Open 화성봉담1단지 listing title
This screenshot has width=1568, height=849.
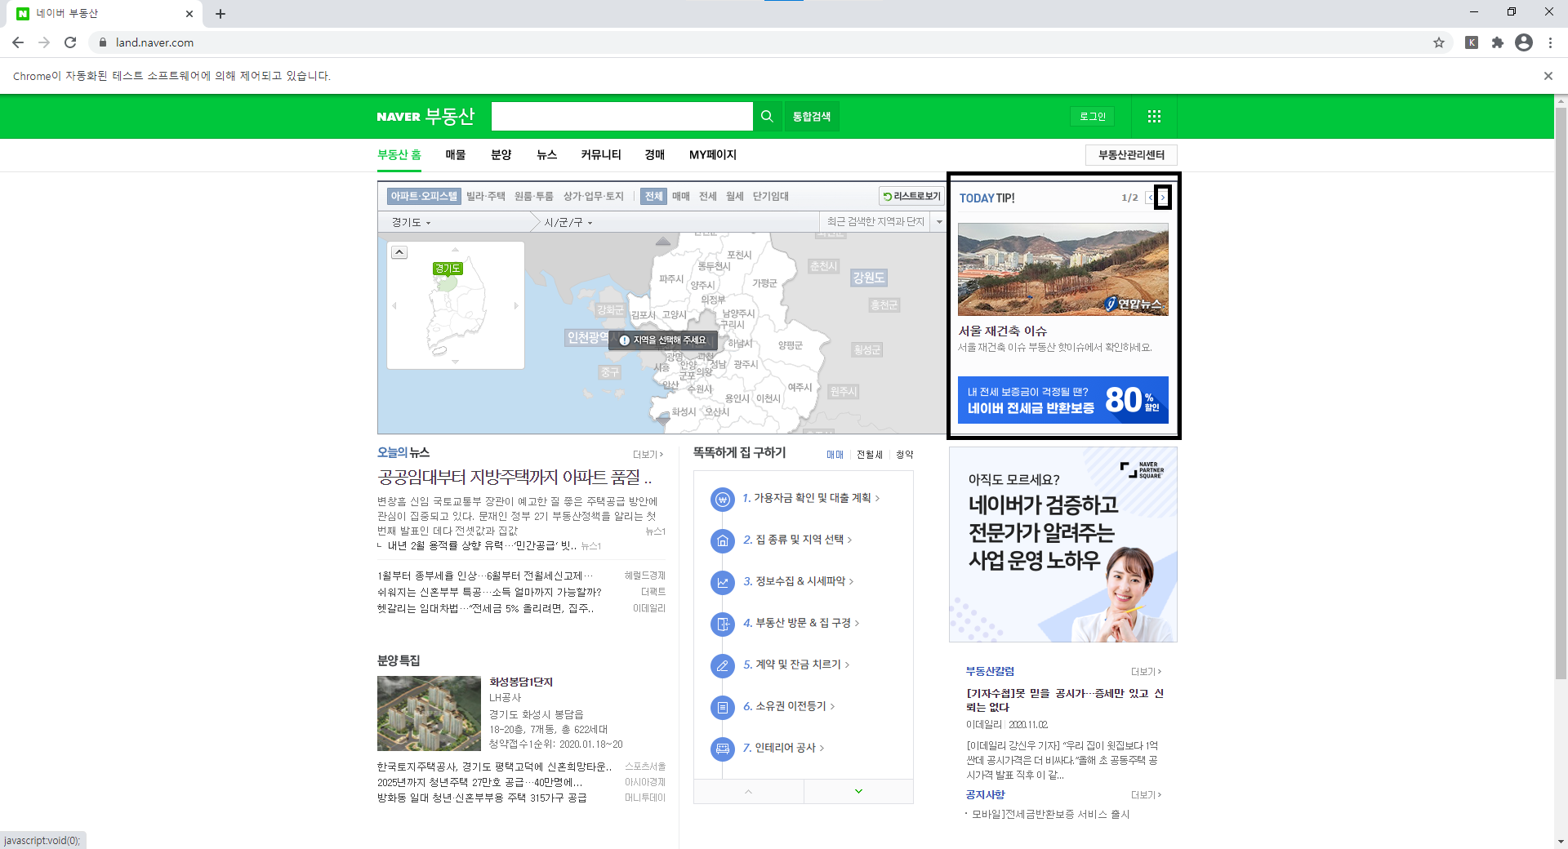click(x=521, y=682)
